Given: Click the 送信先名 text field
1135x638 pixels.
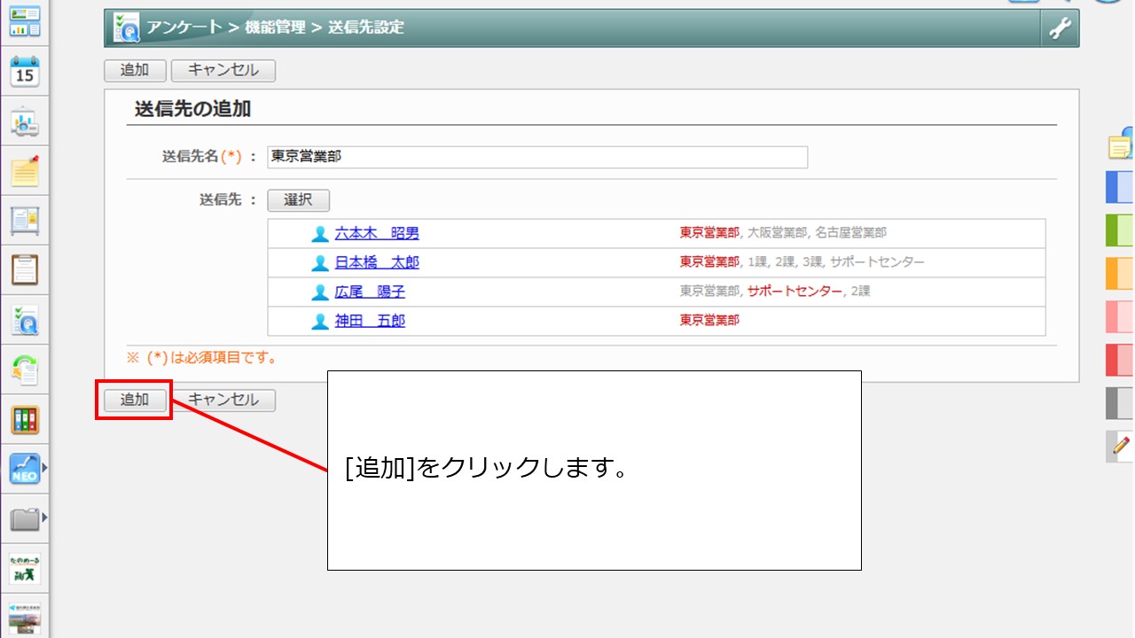Looking at the screenshot, I should pos(537,157).
